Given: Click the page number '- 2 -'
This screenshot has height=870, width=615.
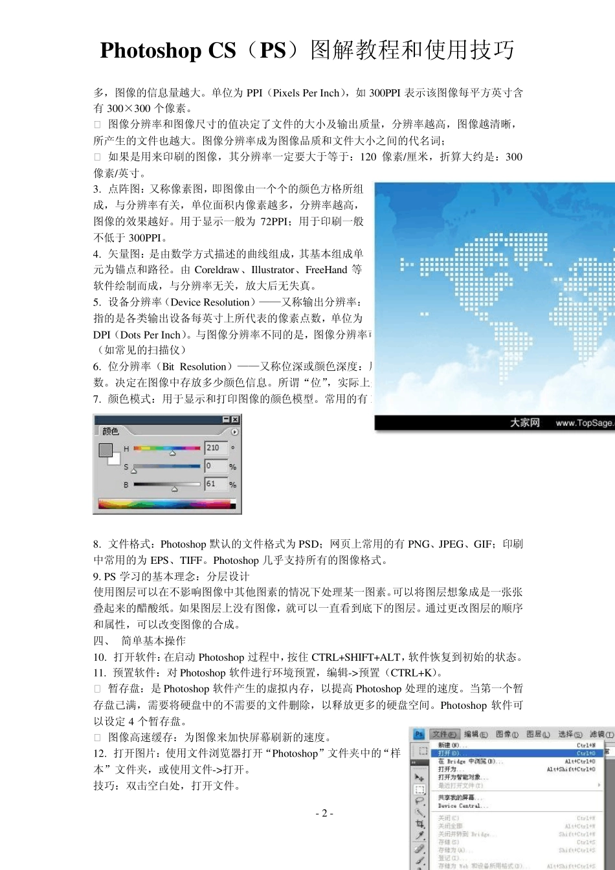Looking at the screenshot, I should 324,814.
